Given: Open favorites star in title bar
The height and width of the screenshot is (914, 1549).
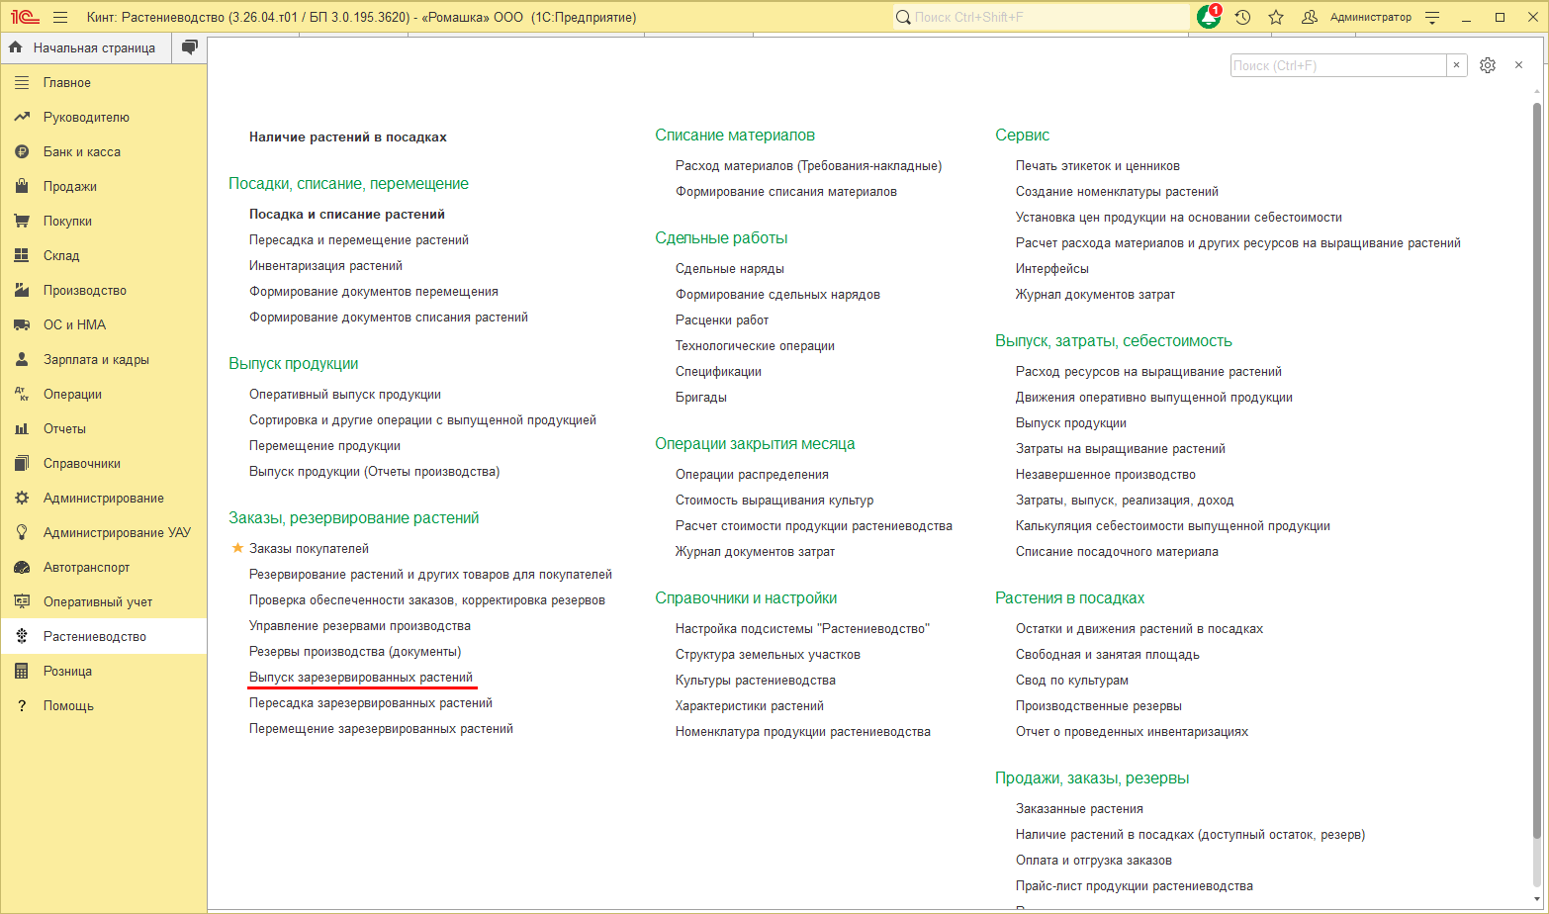Looking at the screenshot, I should click(x=1276, y=18).
